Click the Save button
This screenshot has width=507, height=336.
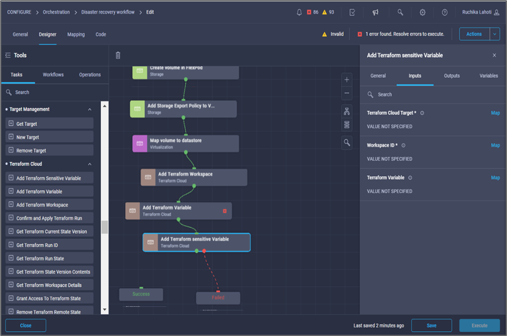pyautogui.click(x=431, y=325)
